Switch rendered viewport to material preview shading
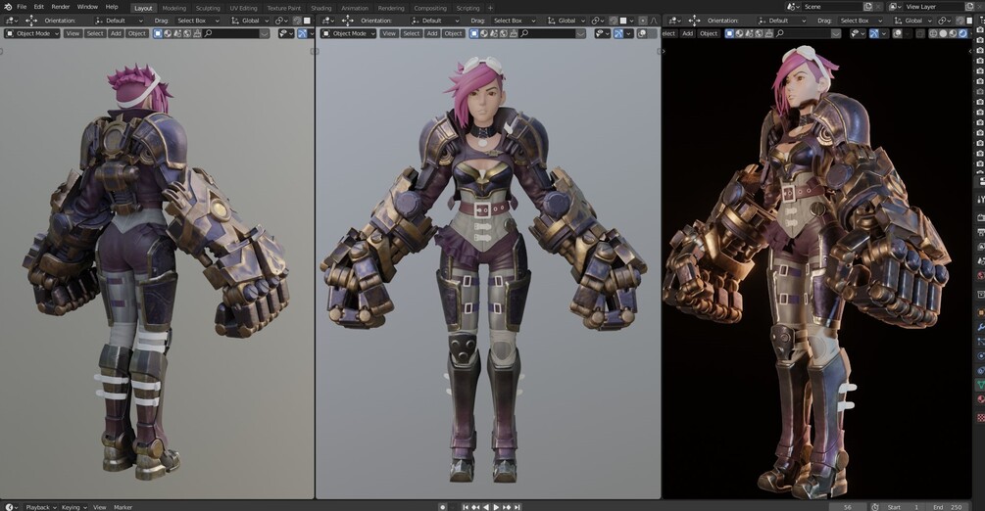 (x=953, y=33)
